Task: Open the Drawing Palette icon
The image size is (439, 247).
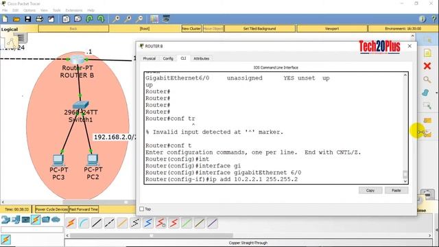Action: click(154, 19)
